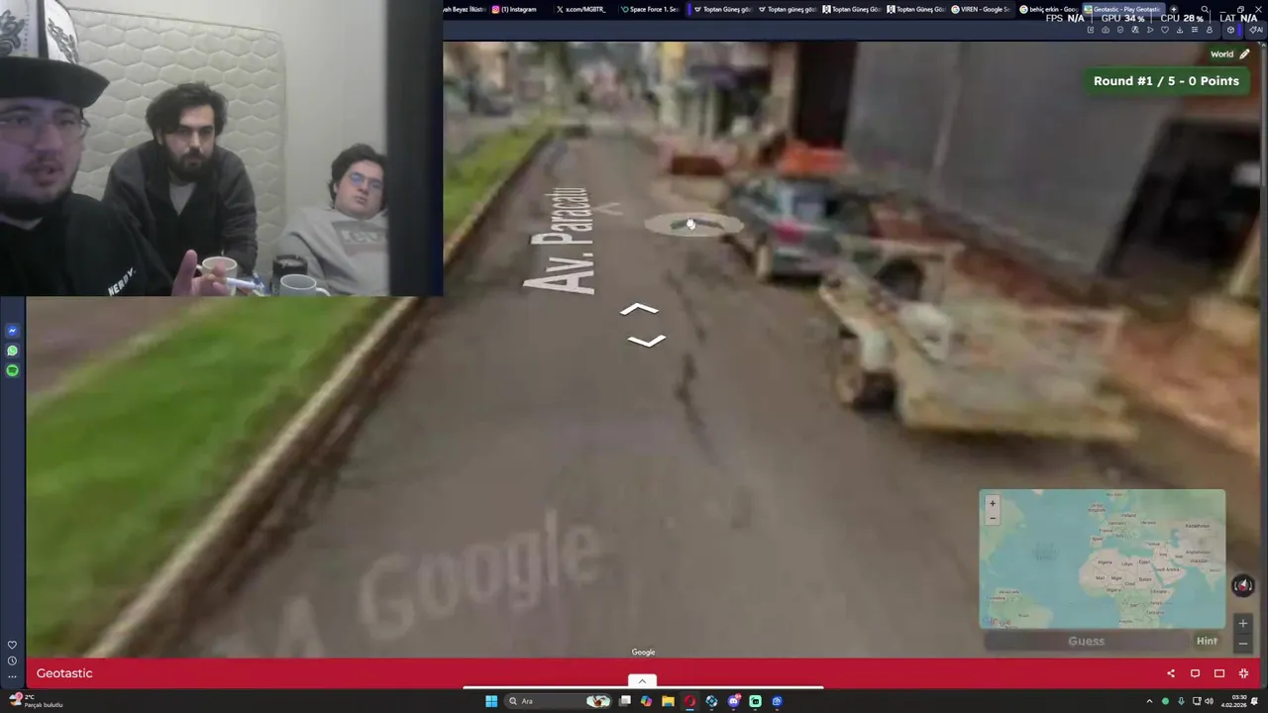
Task: Show hidden system tray icons chevron
Action: coord(1149,701)
